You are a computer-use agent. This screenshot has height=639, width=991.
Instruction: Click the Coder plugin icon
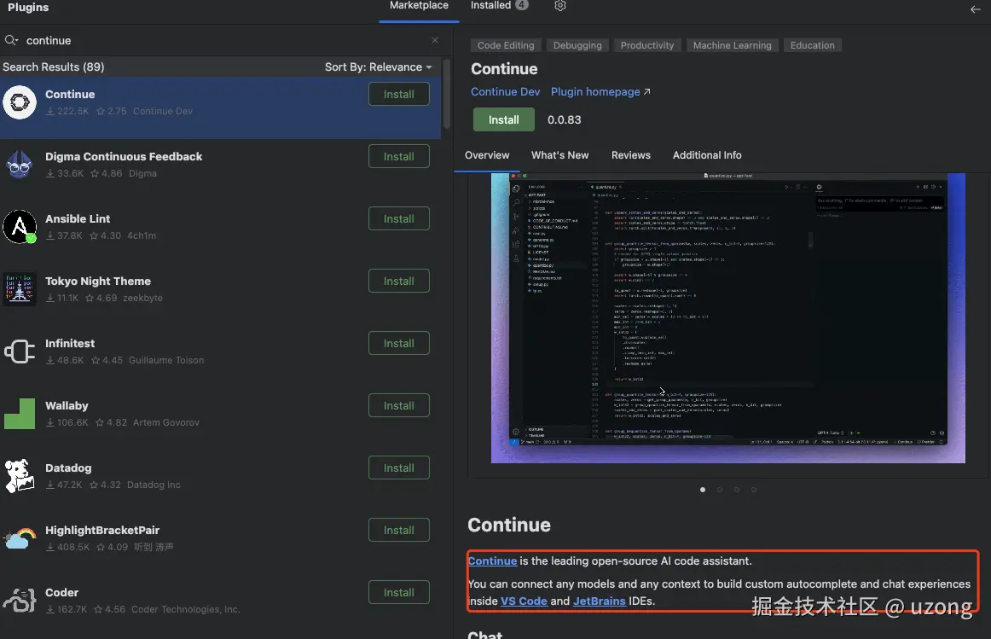tap(20, 601)
